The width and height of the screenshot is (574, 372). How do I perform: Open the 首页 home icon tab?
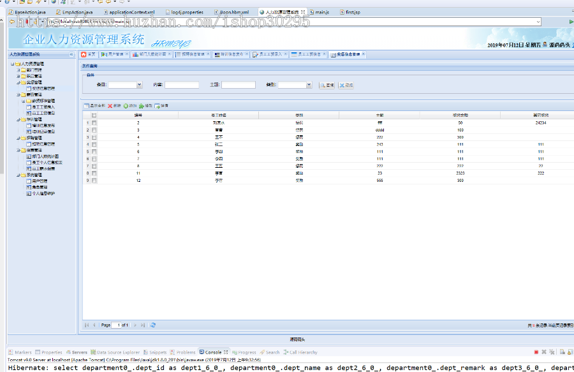point(87,55)
